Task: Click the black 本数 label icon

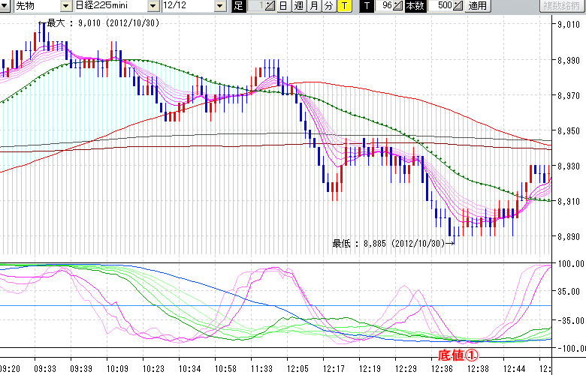Action: [415, 6]
